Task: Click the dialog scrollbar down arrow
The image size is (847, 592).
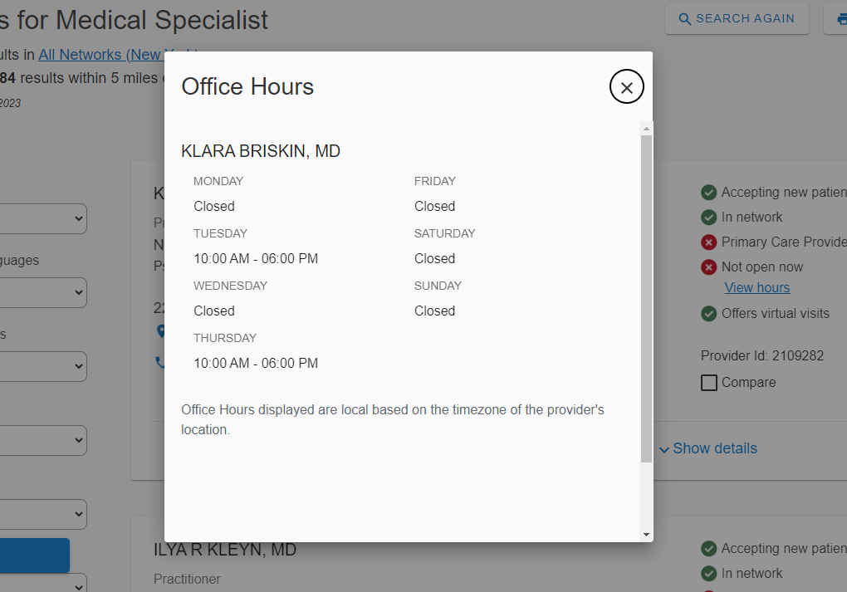Action: pos(646,535)
